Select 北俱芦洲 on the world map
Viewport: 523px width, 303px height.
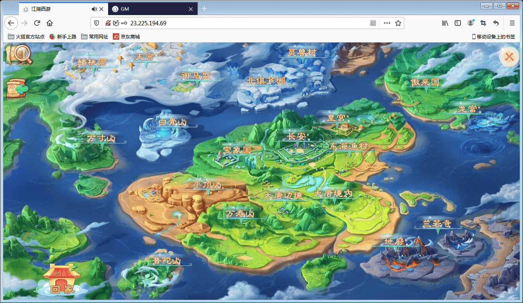pos(266,81)
